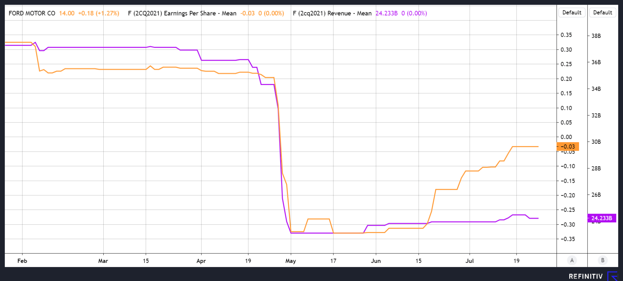
Task: Select the F (2cq2021) Revenue - Mean series
Action: pos(332,13)
